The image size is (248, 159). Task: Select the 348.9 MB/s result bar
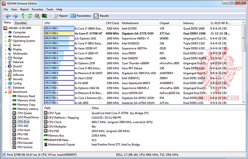pos(59,38)
